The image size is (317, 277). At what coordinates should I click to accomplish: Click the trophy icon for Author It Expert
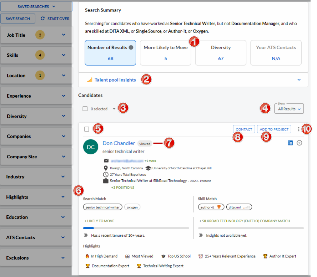[x=265, y=256]
